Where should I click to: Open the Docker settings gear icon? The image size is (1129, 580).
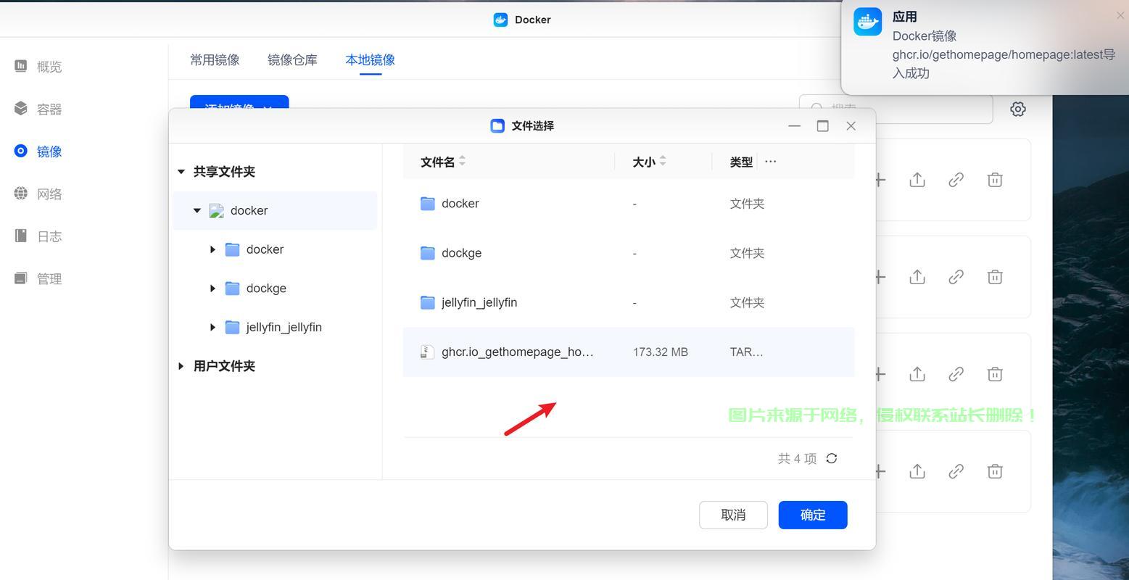1018,109
